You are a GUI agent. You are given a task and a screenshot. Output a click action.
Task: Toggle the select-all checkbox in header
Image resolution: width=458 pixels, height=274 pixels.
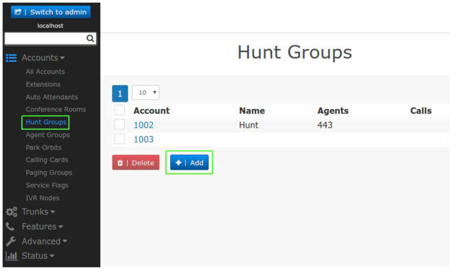(119, 110)
